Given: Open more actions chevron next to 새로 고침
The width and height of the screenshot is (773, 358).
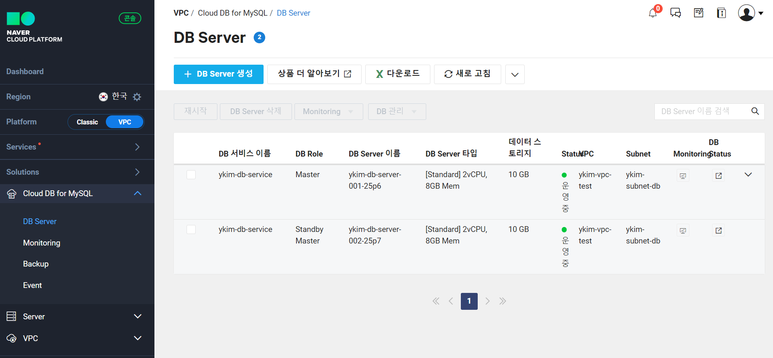Looking at the screenshot, I should [515, 75].
